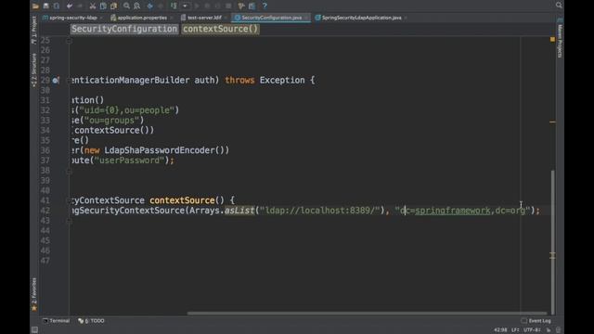The height and width of the screenshot is (334, 594).
Task: Click the Build project icon
Action: (174, 6)
